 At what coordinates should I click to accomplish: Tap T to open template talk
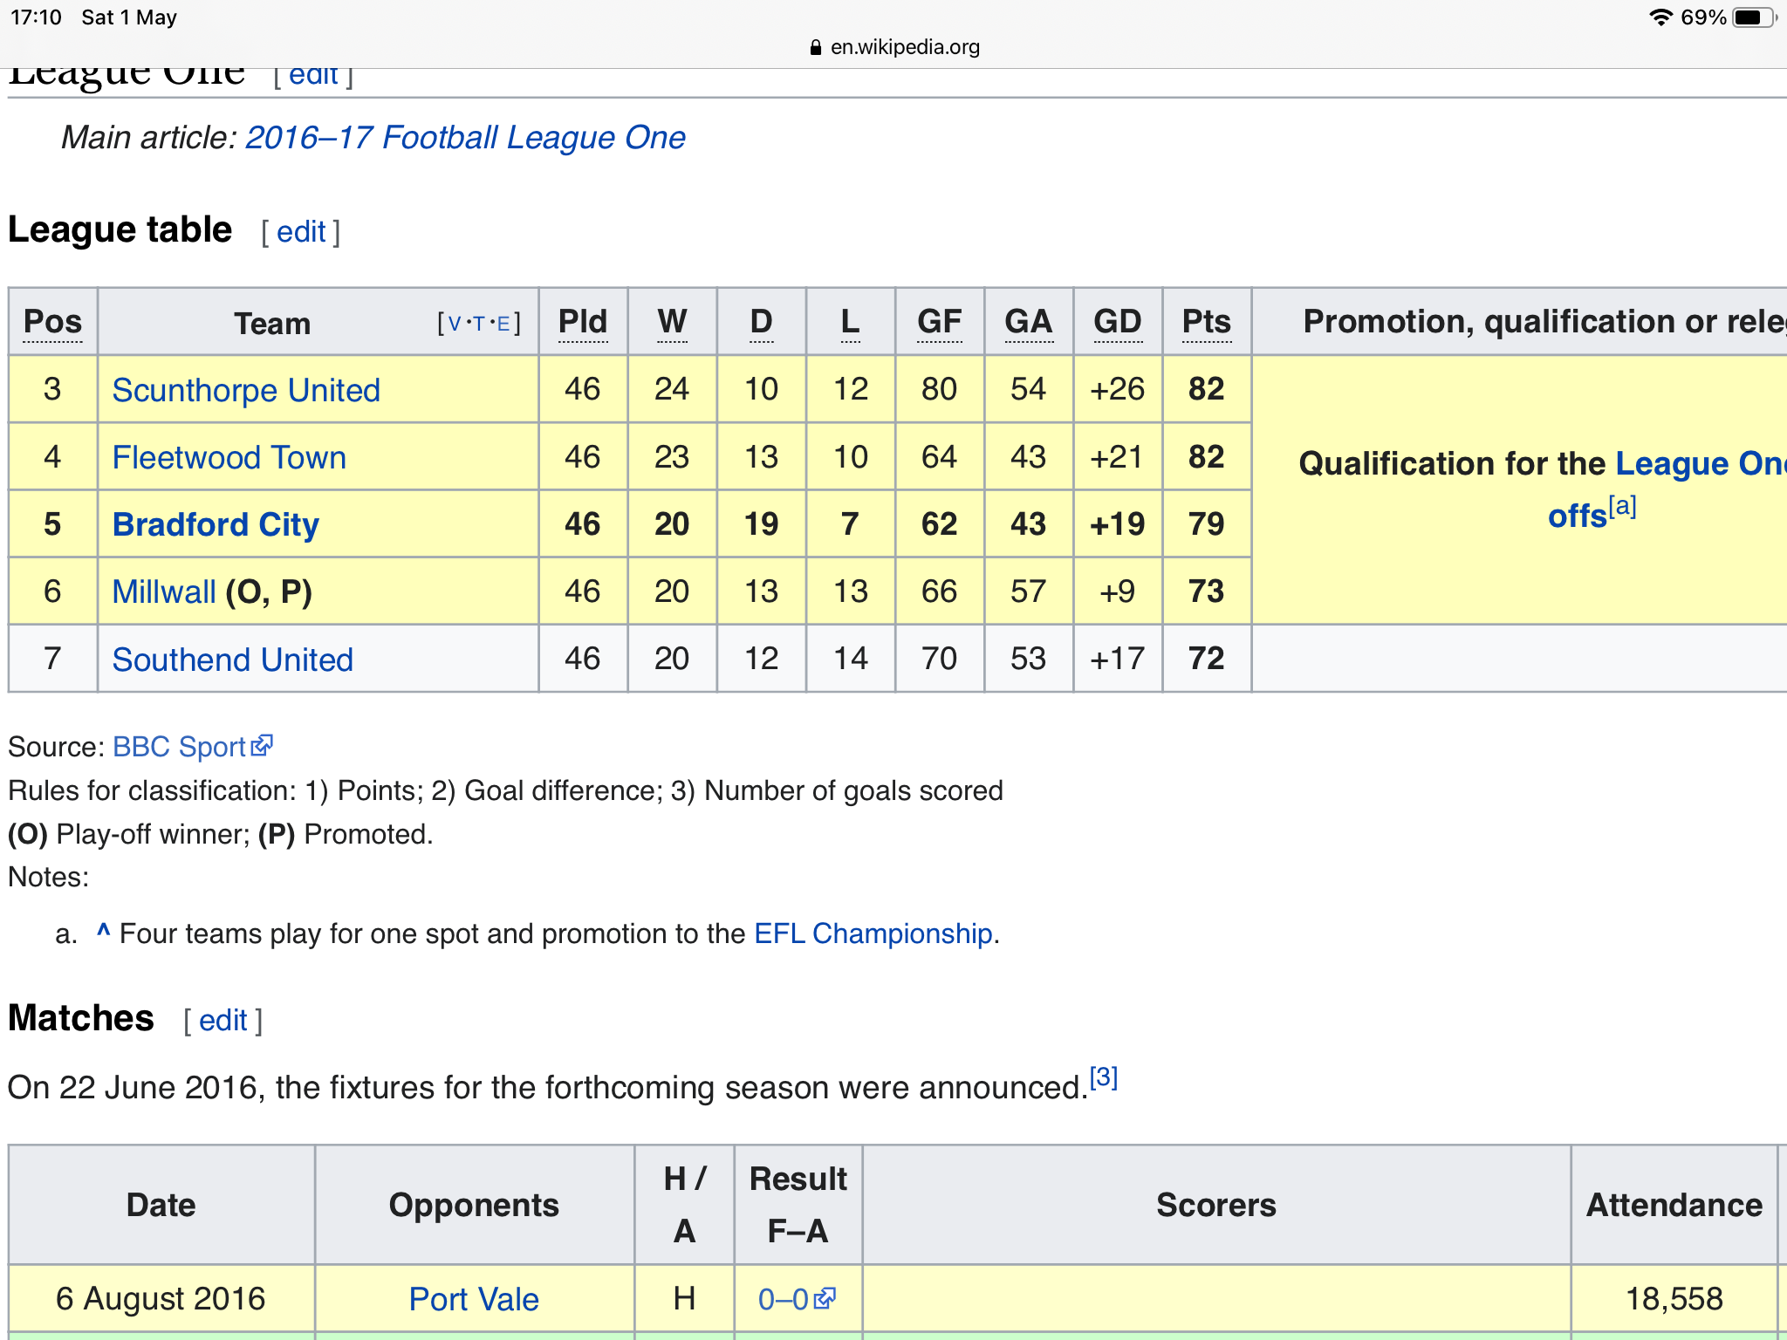click(x=479, y=324)
